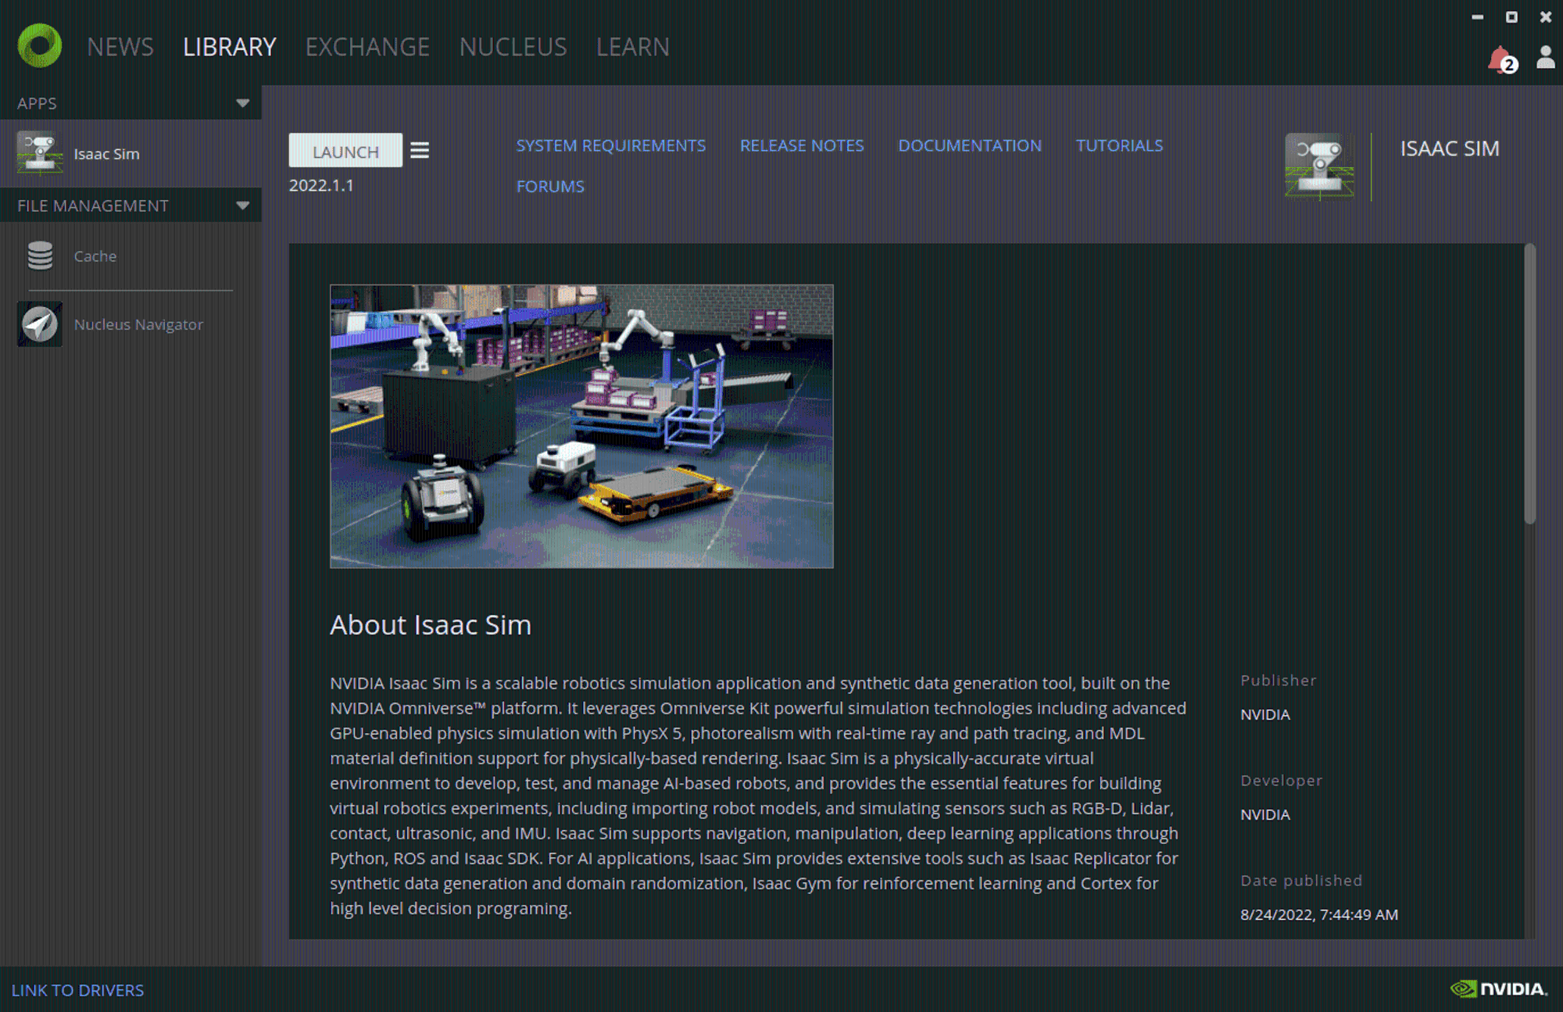Minimize the launcher window
1563x1012 pixels.
pos(1477,16)
